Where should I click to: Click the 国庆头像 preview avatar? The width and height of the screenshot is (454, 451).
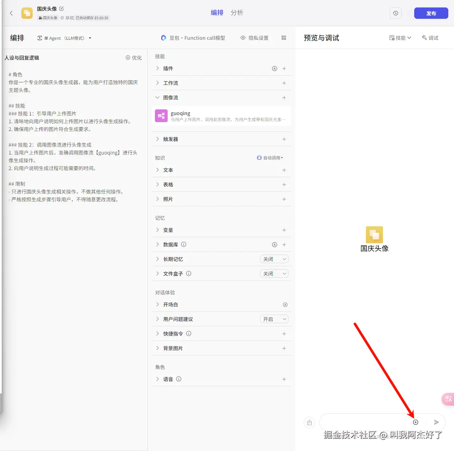(374, 235)
